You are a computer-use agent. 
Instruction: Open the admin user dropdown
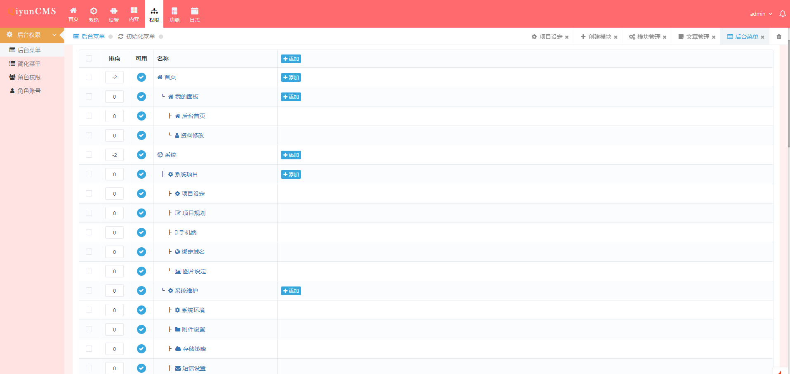761,14
